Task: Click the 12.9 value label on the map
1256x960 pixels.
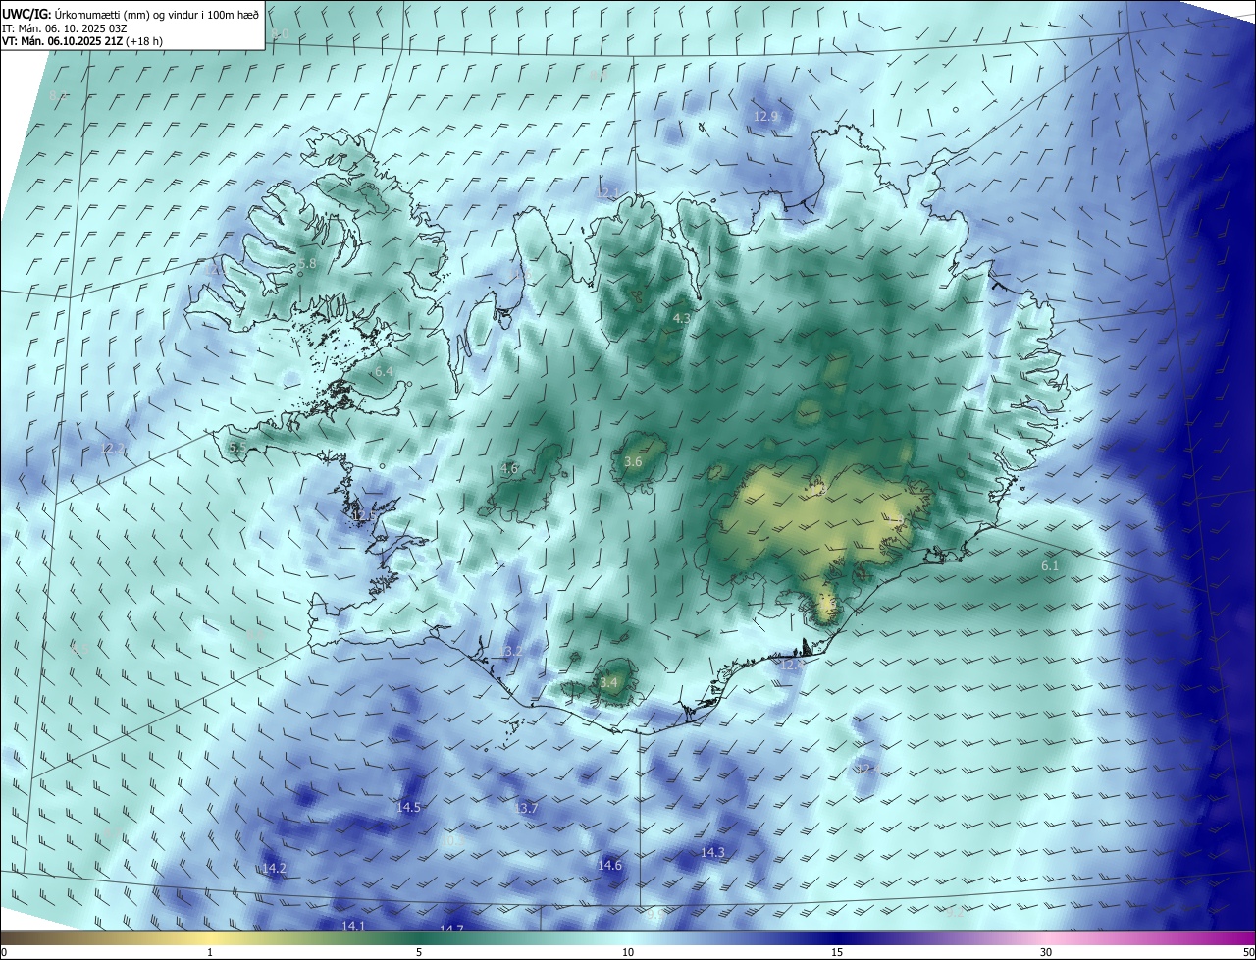Action: pyautogui.click(x=766, y=116)
